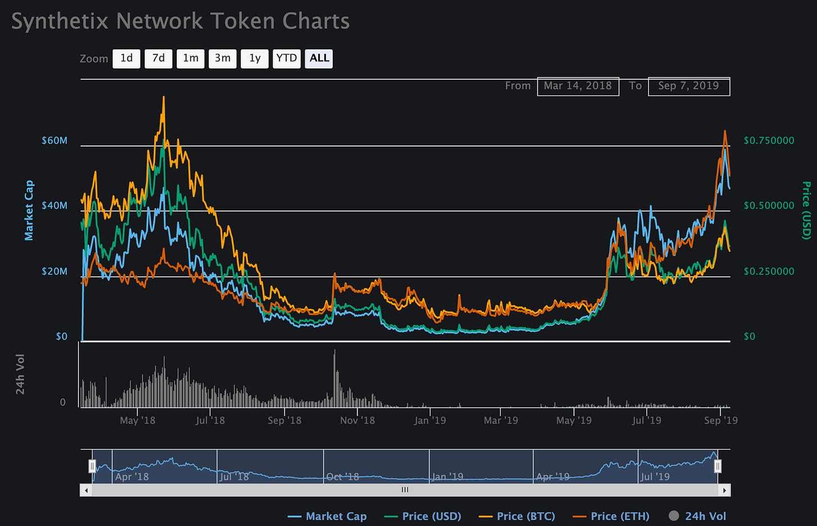The width and height of the screenshot is (817, 526).
Task: Select the 3m zoom range
Action: tap(223, 58)
